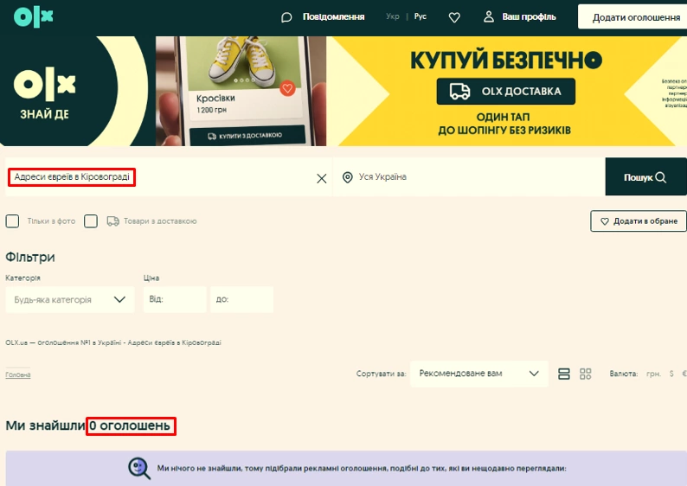687x486 pixels.
Task: Open Ваш профіль menu
Action: pyautogui.click(x=529, y=16)
